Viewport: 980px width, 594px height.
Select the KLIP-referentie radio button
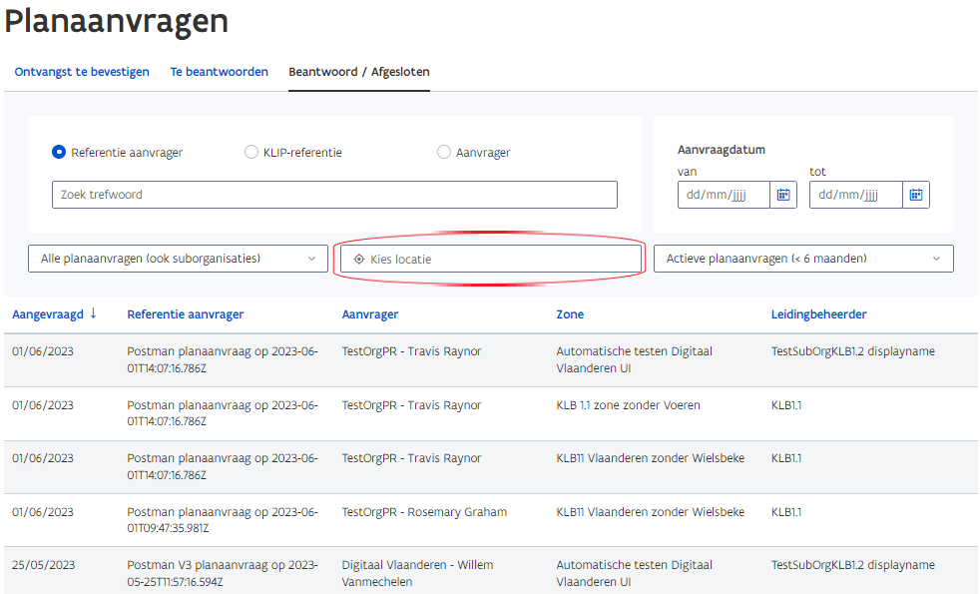[250, 152]
